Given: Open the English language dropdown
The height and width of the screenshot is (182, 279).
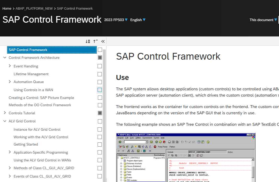Looking at the screenshot, I should [x=138, y=20].
